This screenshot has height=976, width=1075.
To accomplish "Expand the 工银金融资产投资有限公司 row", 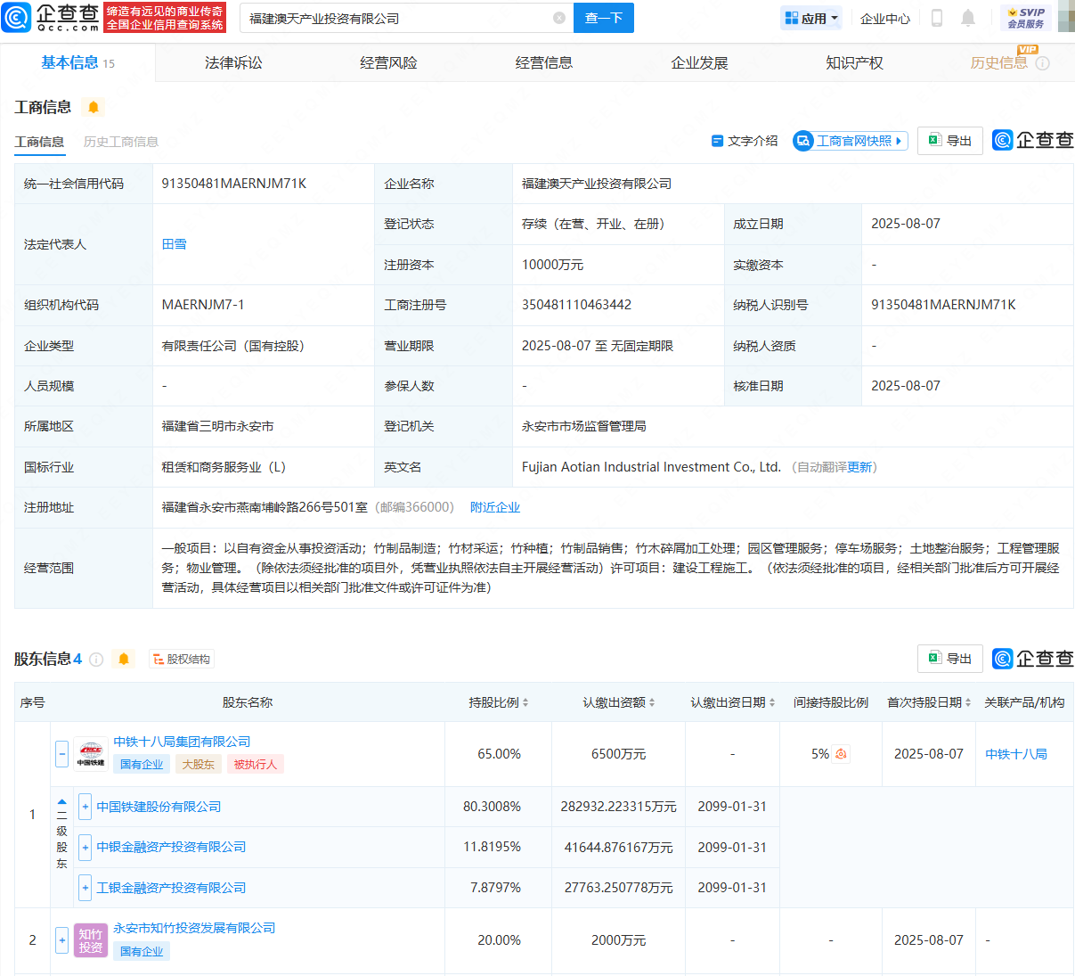I will pyautogui.click(x=86, y=888).
